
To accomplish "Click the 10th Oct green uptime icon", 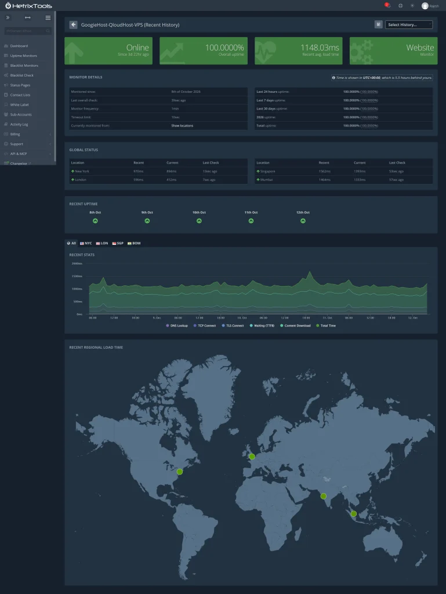I will tap(199, 221).
